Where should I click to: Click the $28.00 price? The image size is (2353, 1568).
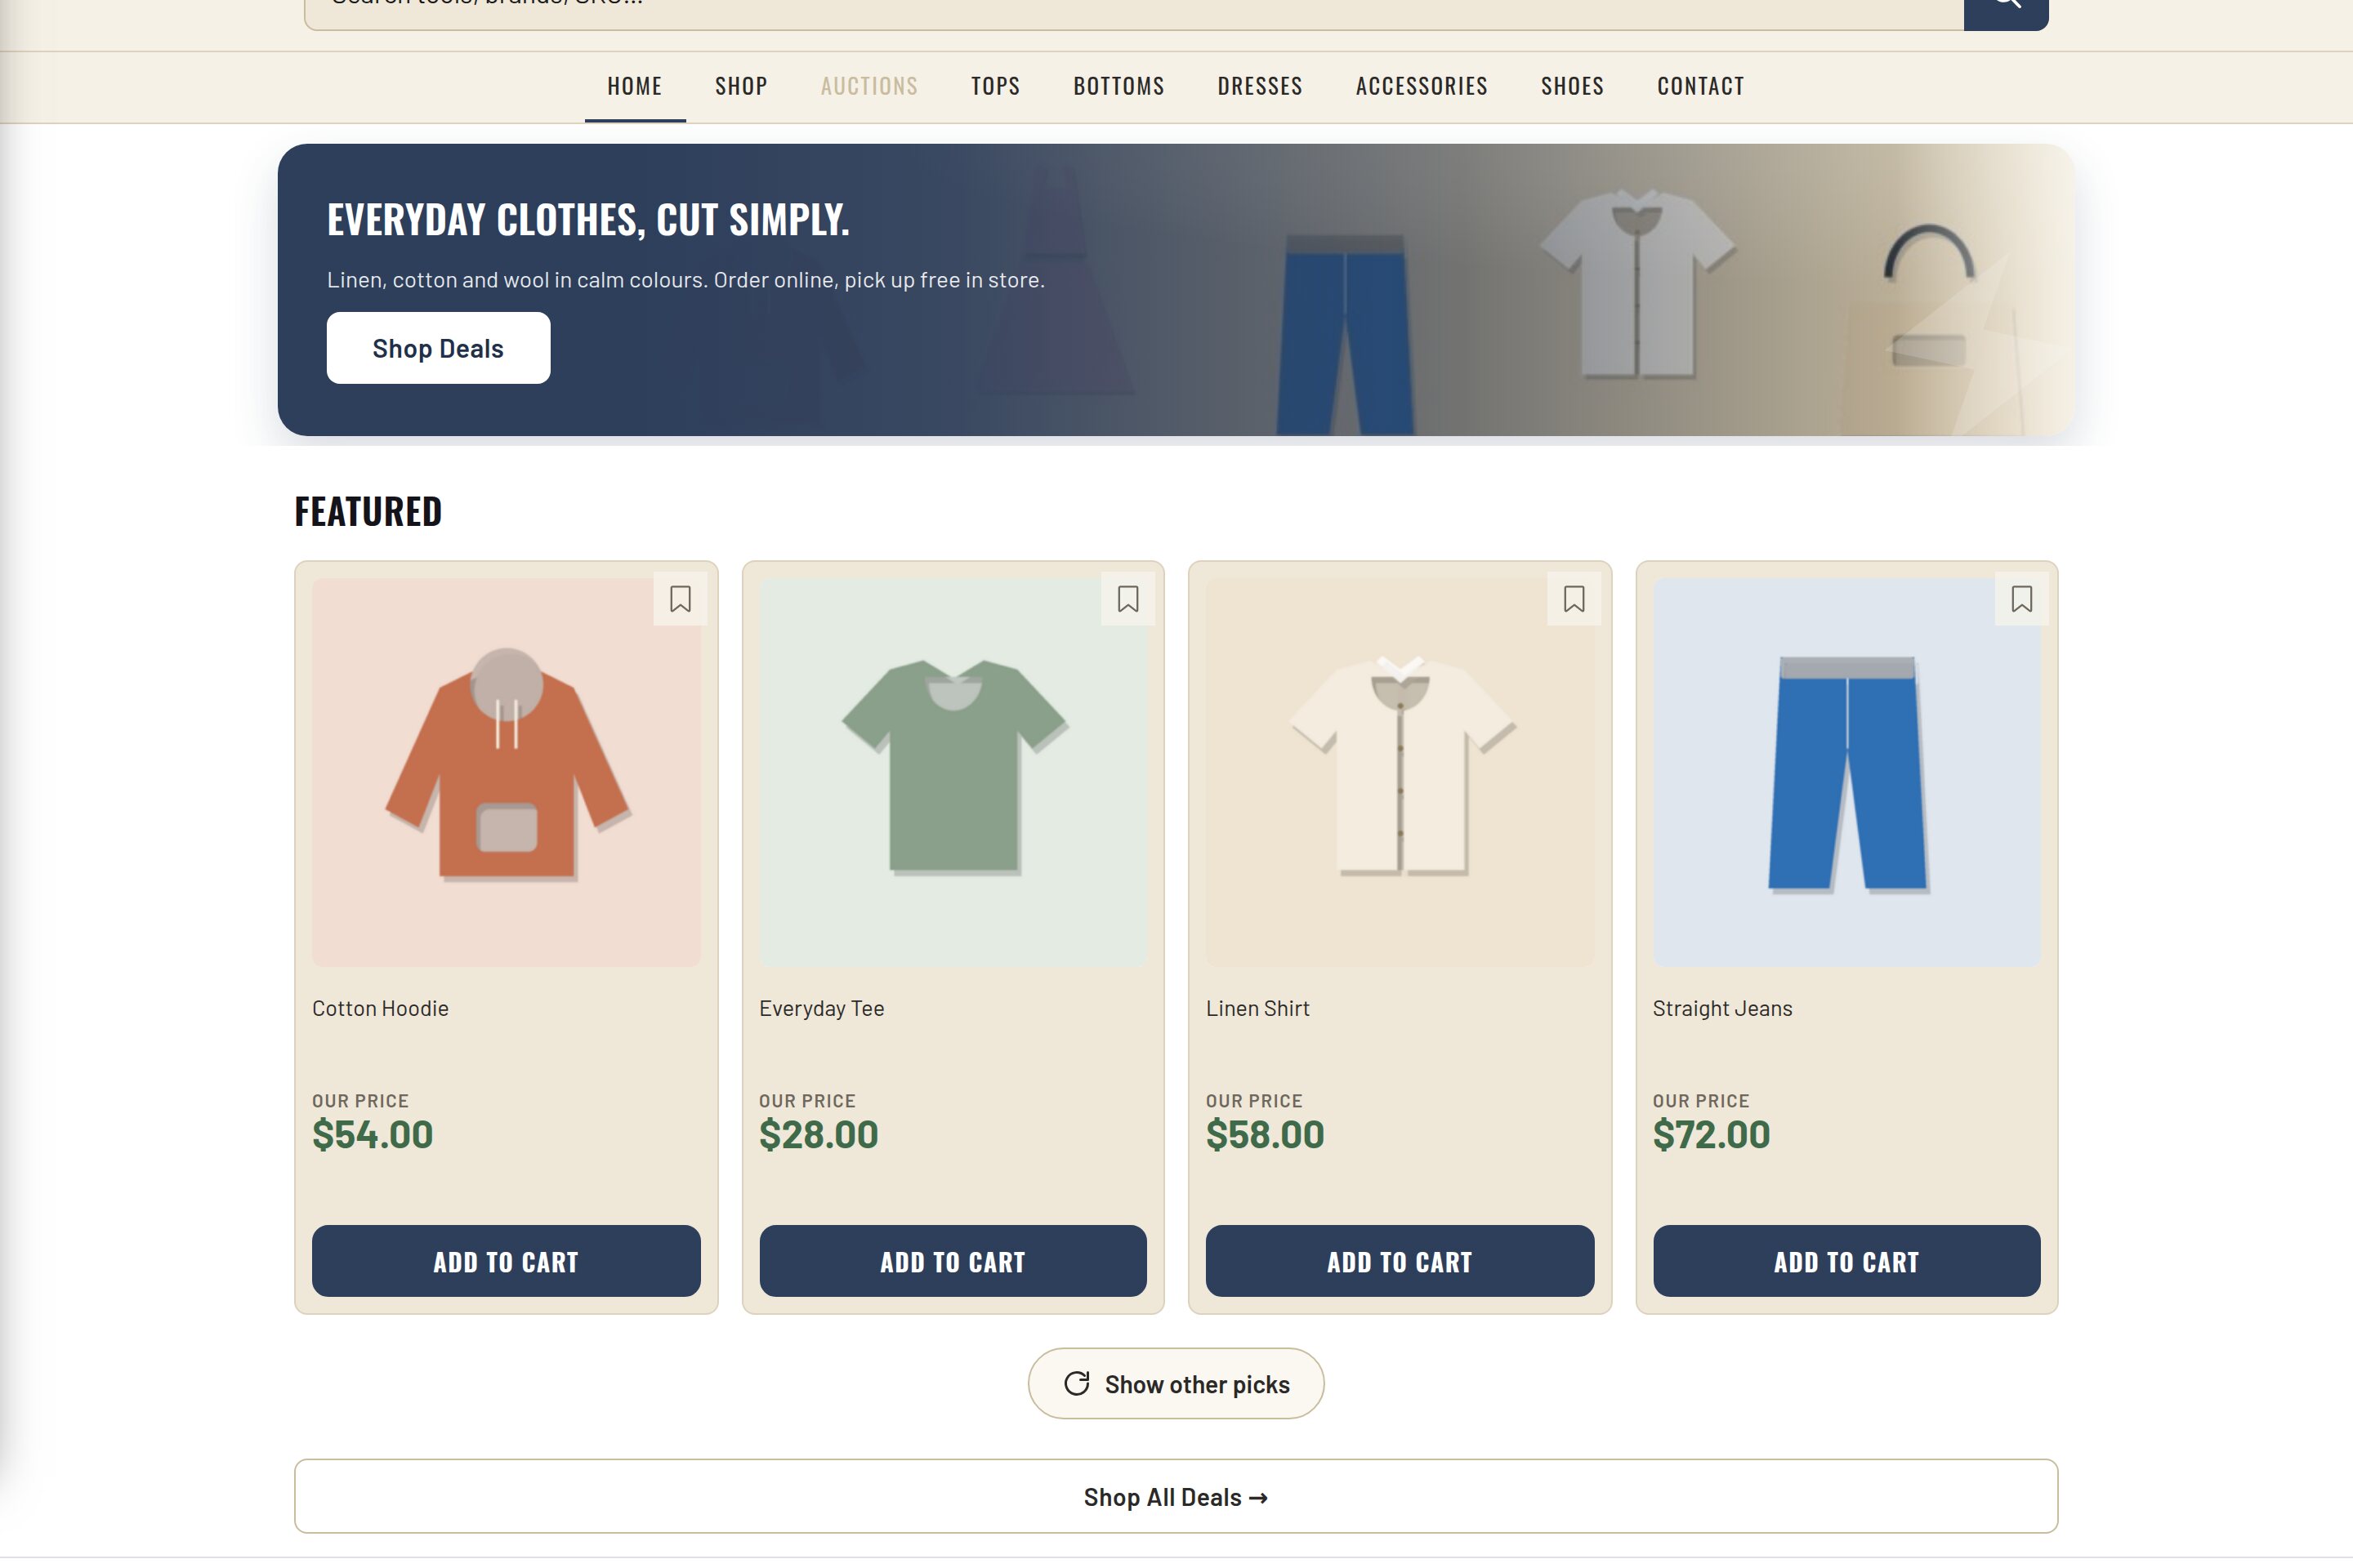tap(819, 1134)
